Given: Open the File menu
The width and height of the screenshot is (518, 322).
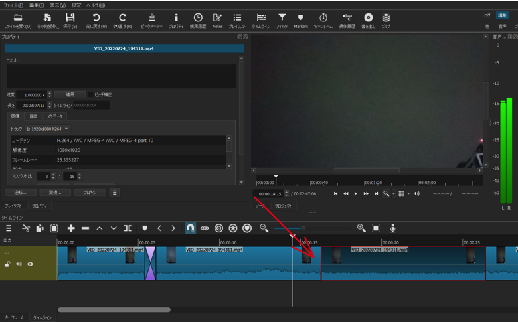Looking at the screenshot, I should (13, 5).
